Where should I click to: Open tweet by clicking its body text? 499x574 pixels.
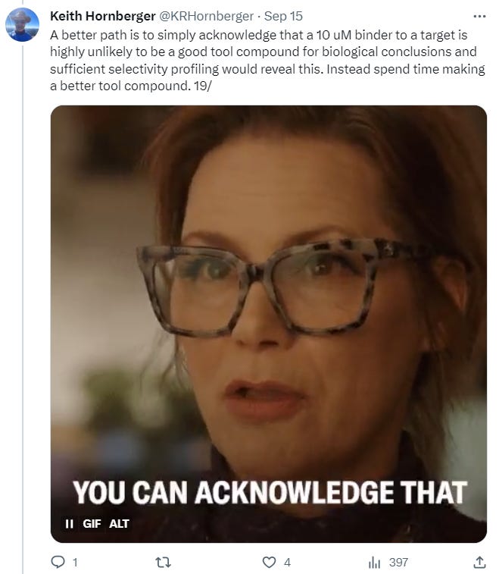(x=267, y=61)
